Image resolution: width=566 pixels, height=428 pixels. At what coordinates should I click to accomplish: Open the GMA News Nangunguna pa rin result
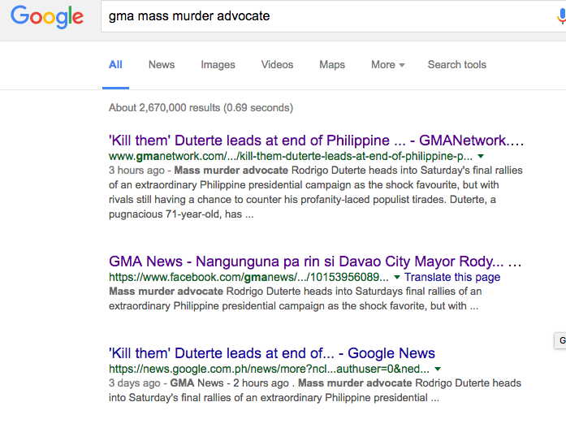[315, 262]
